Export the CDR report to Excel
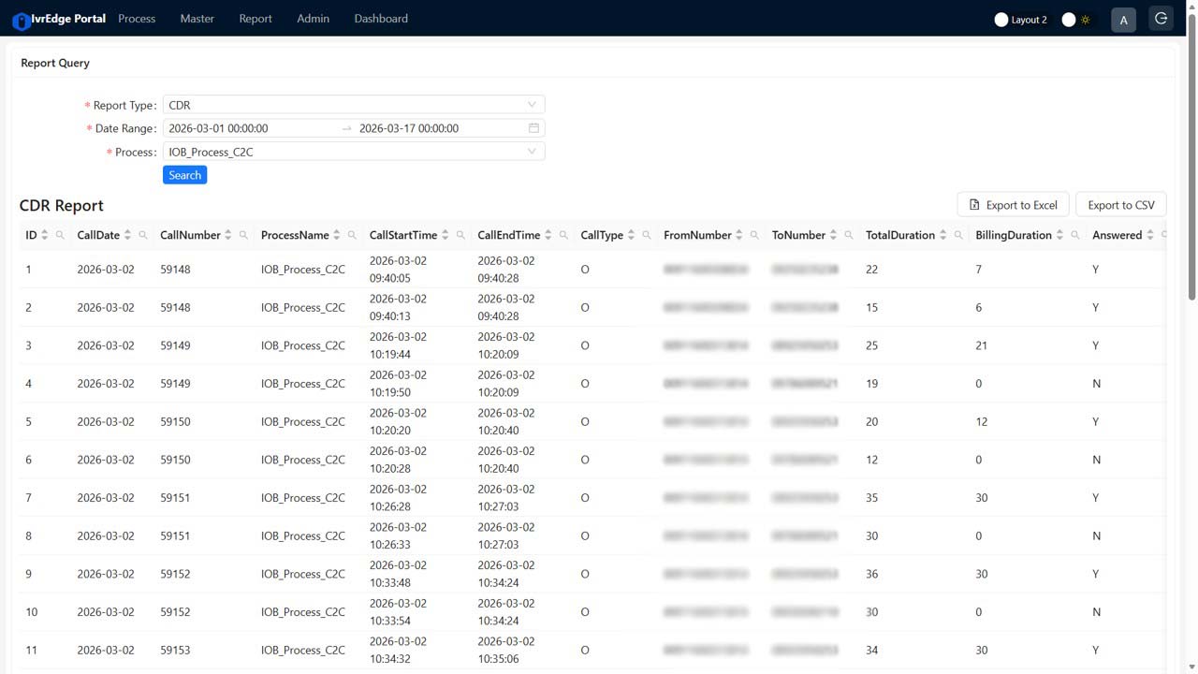Image resolution: width=1198 pixels, height=674 pixels. click(1013, 205)
